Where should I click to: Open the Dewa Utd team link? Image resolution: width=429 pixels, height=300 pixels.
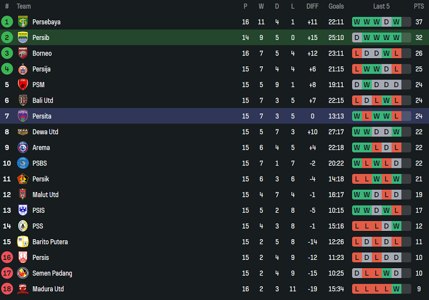coord(45,132)
